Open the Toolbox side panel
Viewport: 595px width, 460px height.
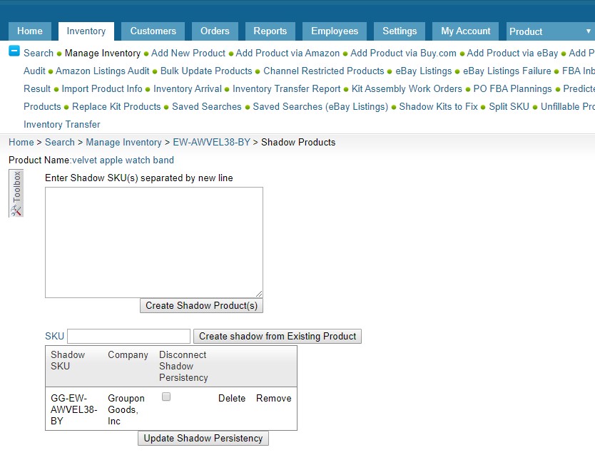point(16,193)
